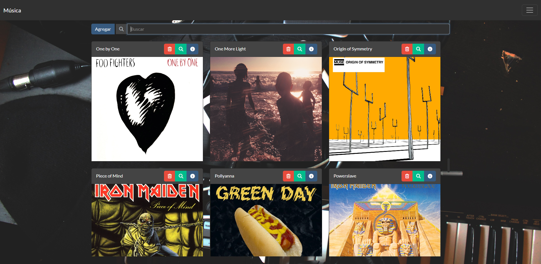
Task: Focus the Buscar search field
Action: tap(288, 29)
